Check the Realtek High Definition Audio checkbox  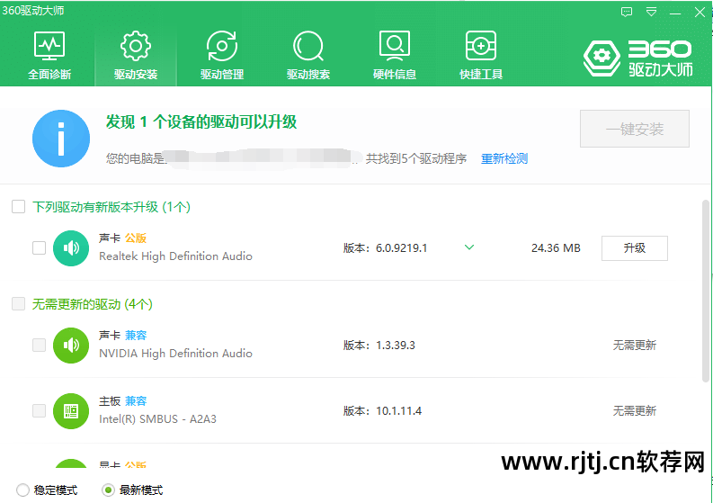tap(39, 248)
